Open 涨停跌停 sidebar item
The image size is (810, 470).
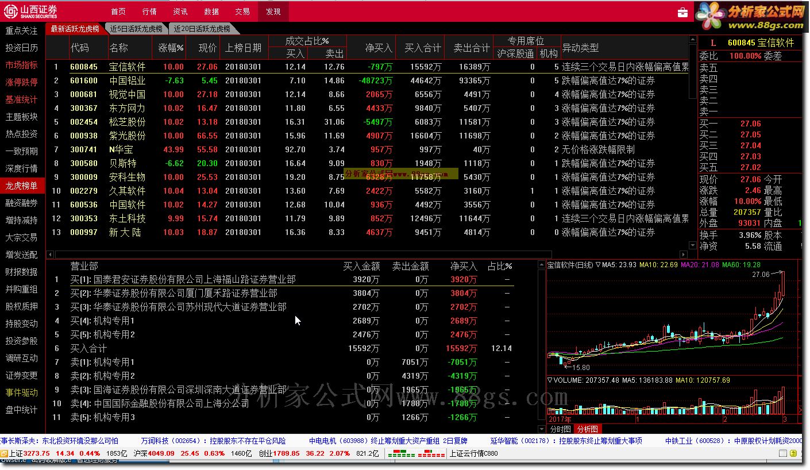coord(22,82)
